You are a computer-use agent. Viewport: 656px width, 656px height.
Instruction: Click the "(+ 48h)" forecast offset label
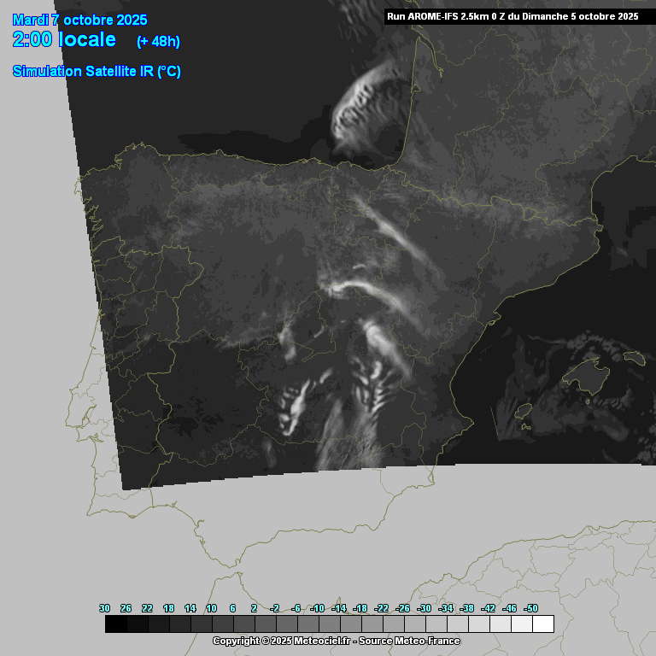(x=158, y=41)
